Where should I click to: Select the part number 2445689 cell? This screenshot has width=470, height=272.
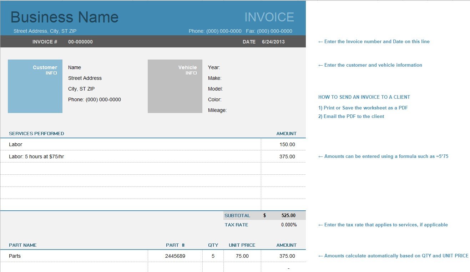tap(175, 256)
